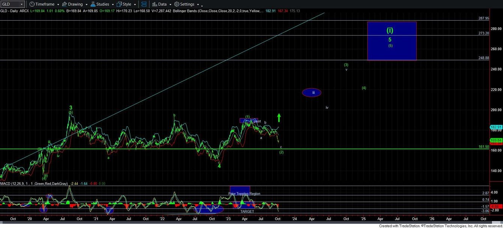Click the Data bar-chart icon
This screenshot has width=503, height=228.
coord(155,4)
